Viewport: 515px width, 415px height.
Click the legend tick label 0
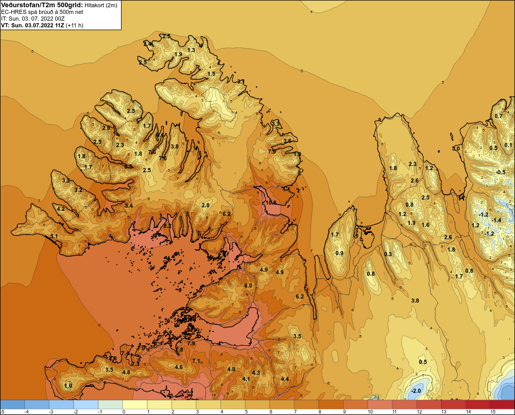[124, 412]
